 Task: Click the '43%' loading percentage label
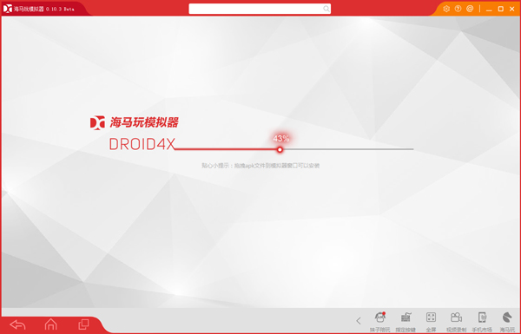click(281, 139)
